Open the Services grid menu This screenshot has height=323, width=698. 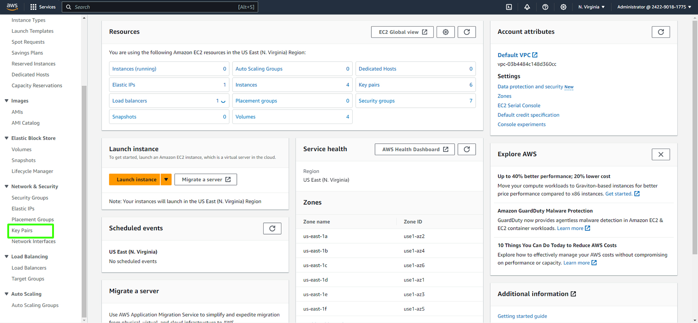(x=43, y=7)
